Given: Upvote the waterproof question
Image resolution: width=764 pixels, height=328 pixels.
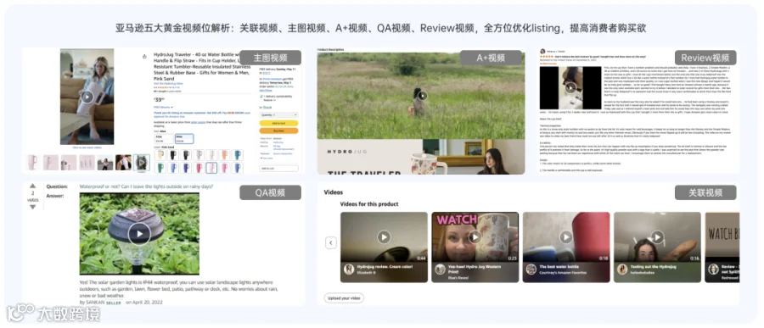Looking at the screenshot, I should 32,186.
